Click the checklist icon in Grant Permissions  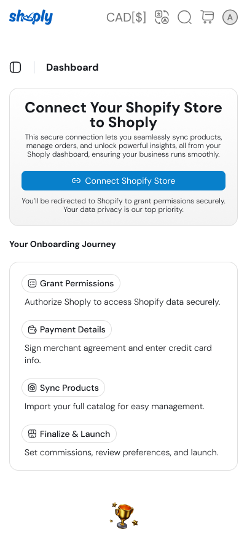[32, 283]
